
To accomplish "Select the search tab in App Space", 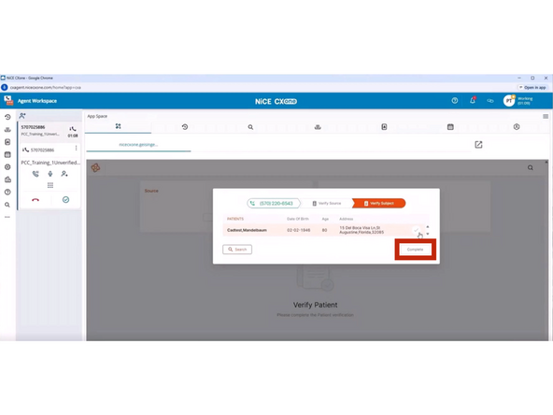I will coord(250,127).
